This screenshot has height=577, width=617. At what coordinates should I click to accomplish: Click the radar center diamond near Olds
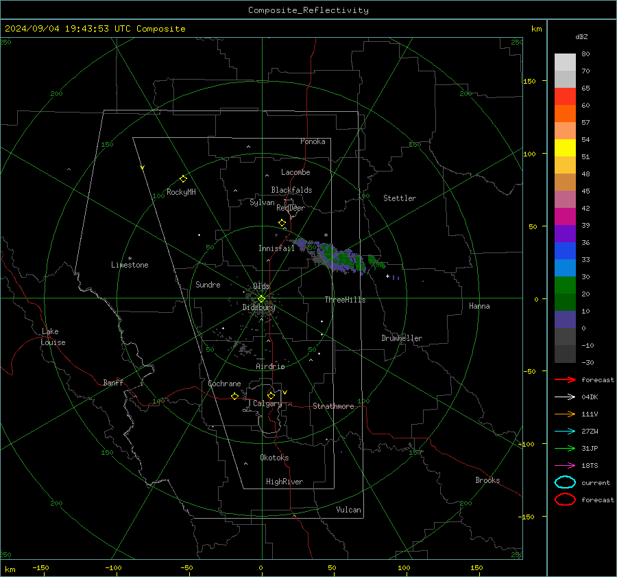pos(261,299)
